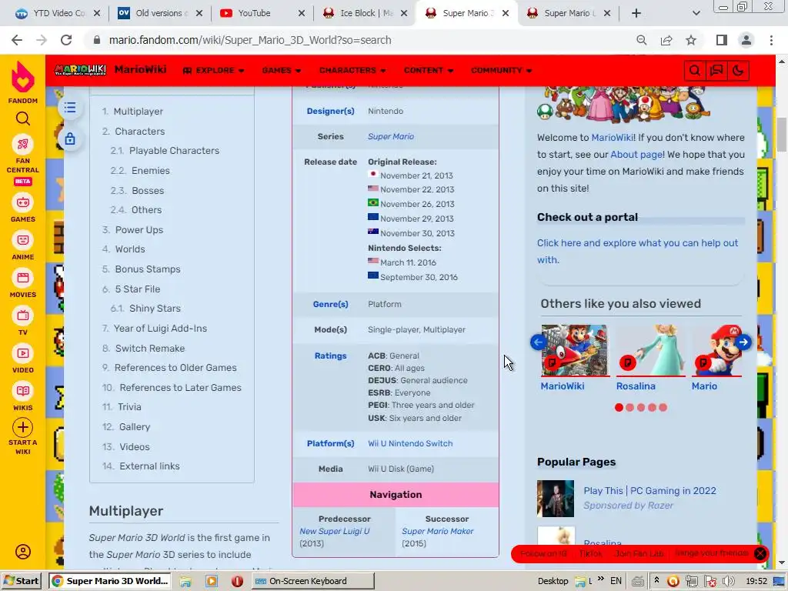The width and height of the screenshot is (788, 591).
Task: Click the page lock icon
Action: [x=70, y=139]
